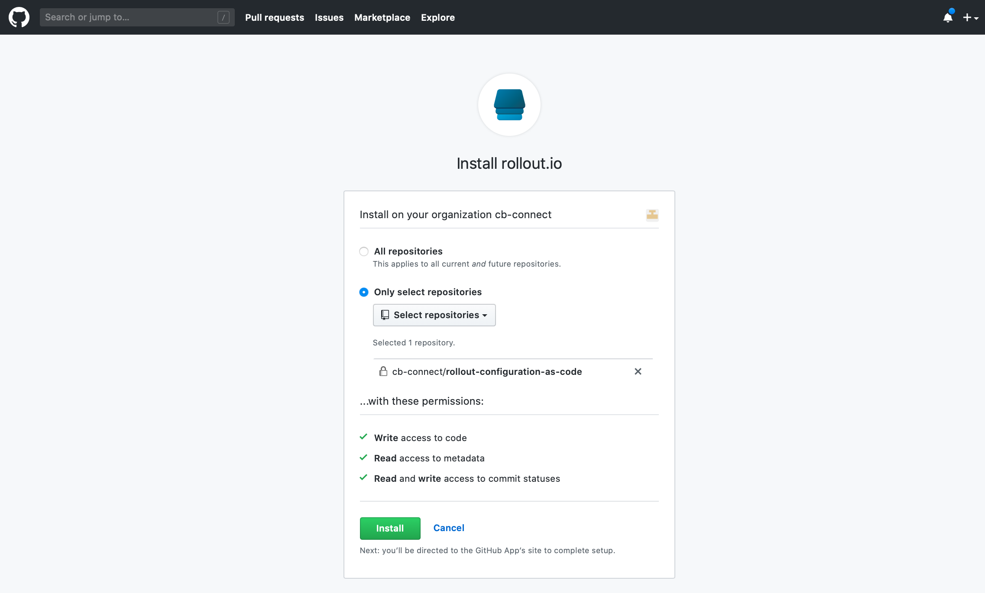Remove rollout-configuration-as-code repository with X
985x593 pixels.
coord(638,371)
